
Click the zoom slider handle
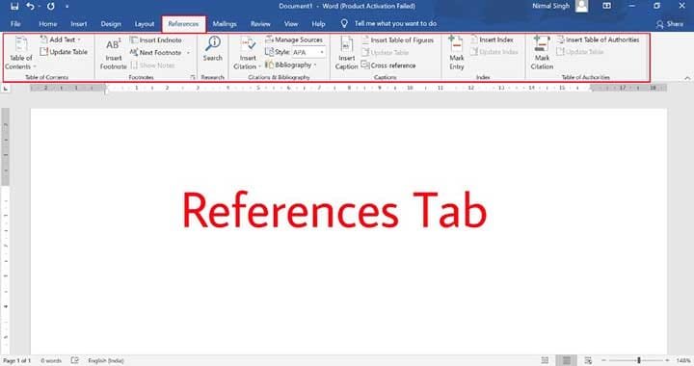[x=639, y=360]
